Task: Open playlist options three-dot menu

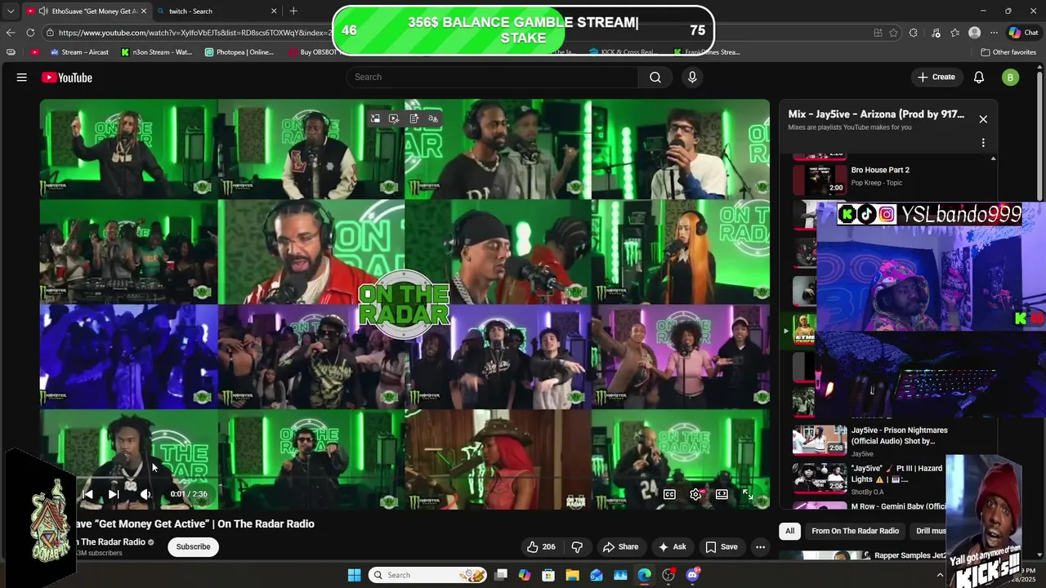Action: 983,143
